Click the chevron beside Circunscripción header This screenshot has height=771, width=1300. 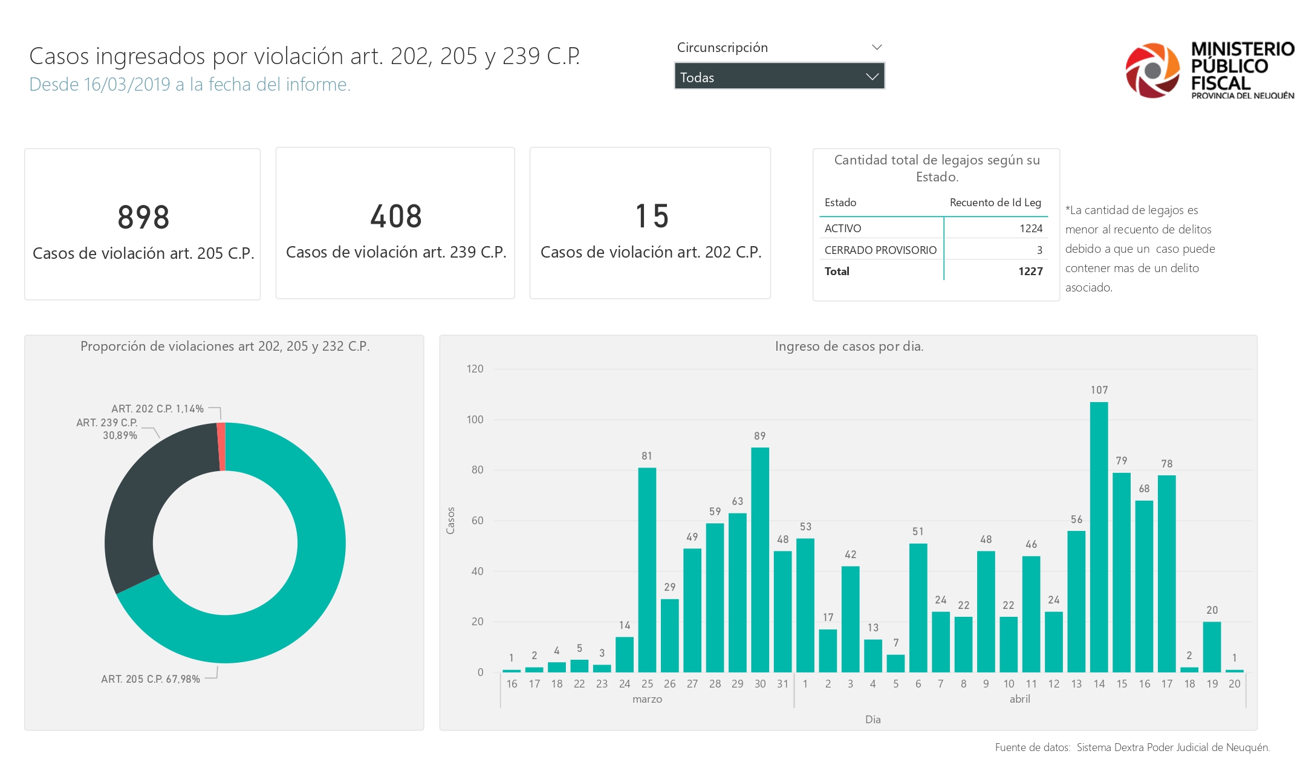pos(876,47)
